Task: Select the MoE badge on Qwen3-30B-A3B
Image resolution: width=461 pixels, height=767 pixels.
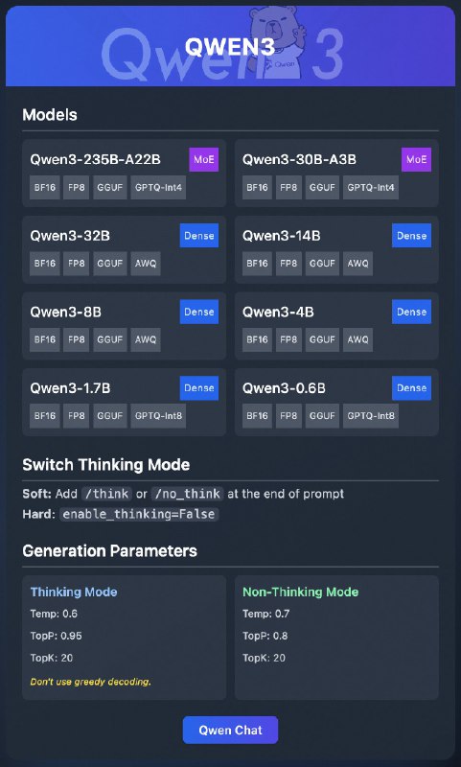Action: click(x=417, y=159)
